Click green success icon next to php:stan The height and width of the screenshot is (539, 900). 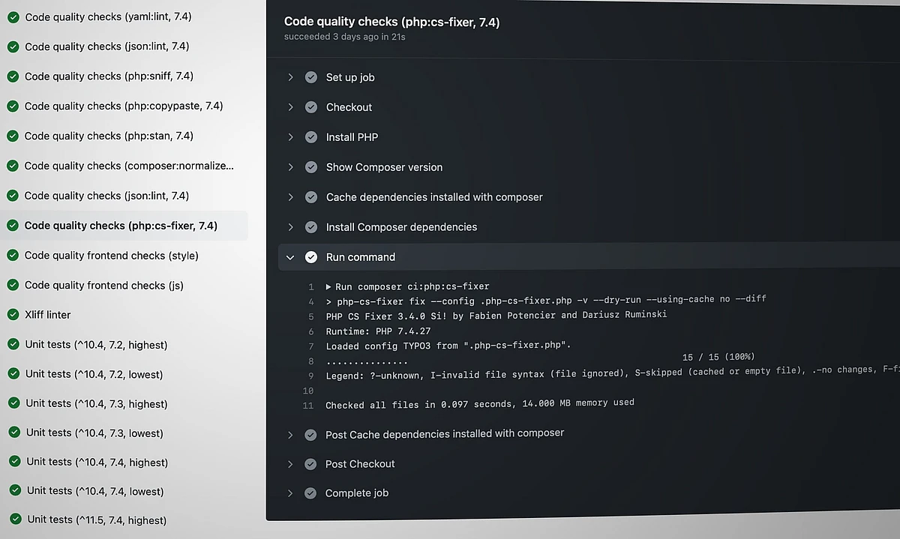pos(13,136)
